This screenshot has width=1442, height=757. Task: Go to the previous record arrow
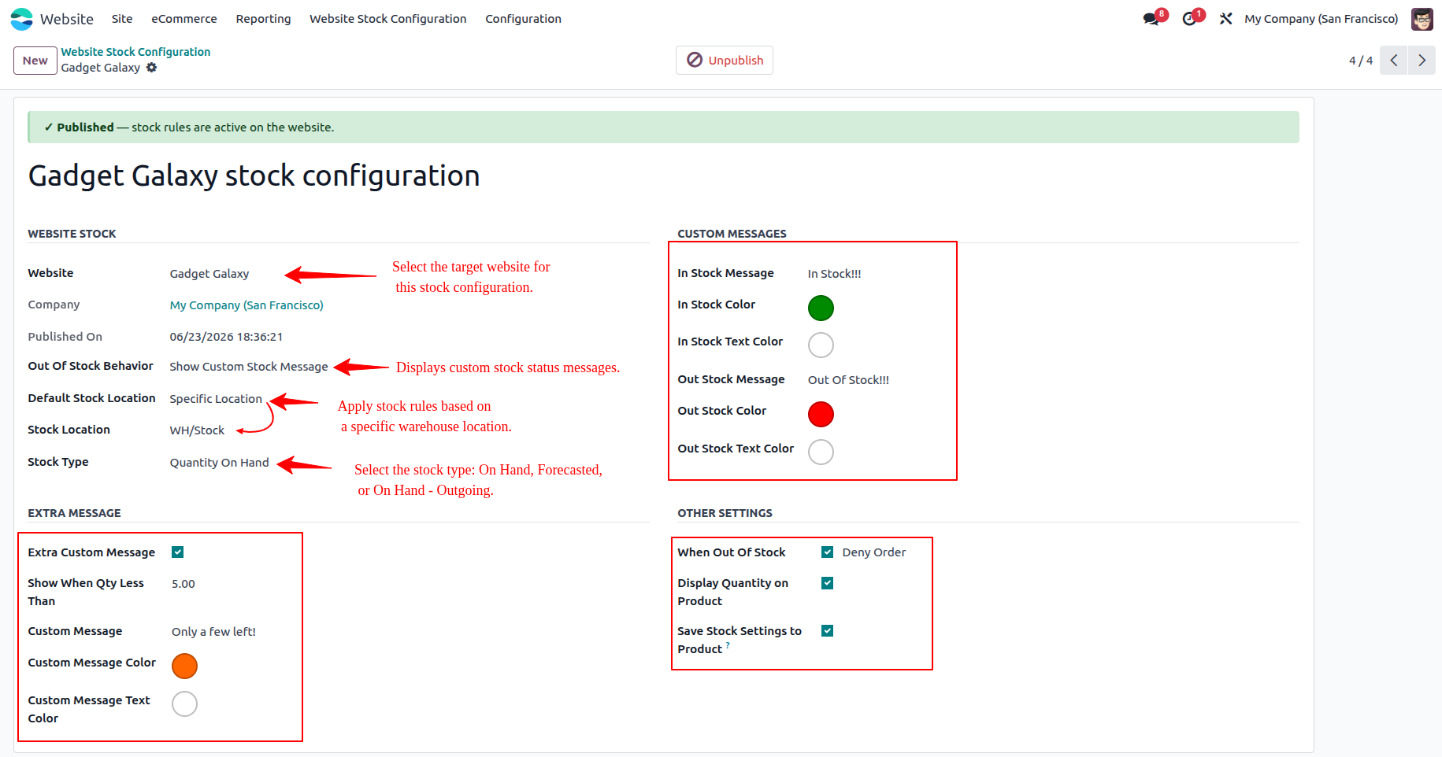coord(1393,61)
